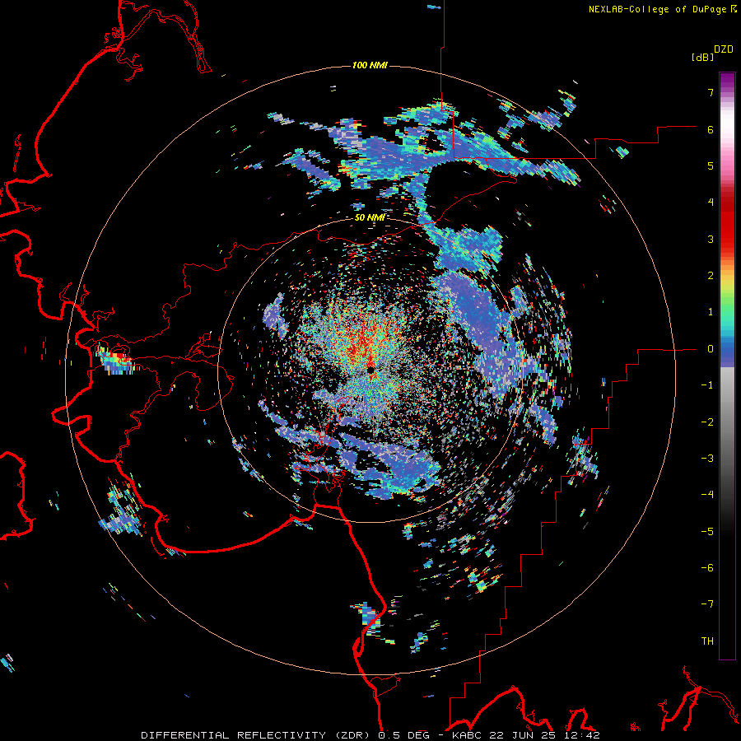Click the DIFFERENTIAL REFLECTIVITY (ZDR) caption text
Screen dimensions: 741x741
tap(257, 735)
